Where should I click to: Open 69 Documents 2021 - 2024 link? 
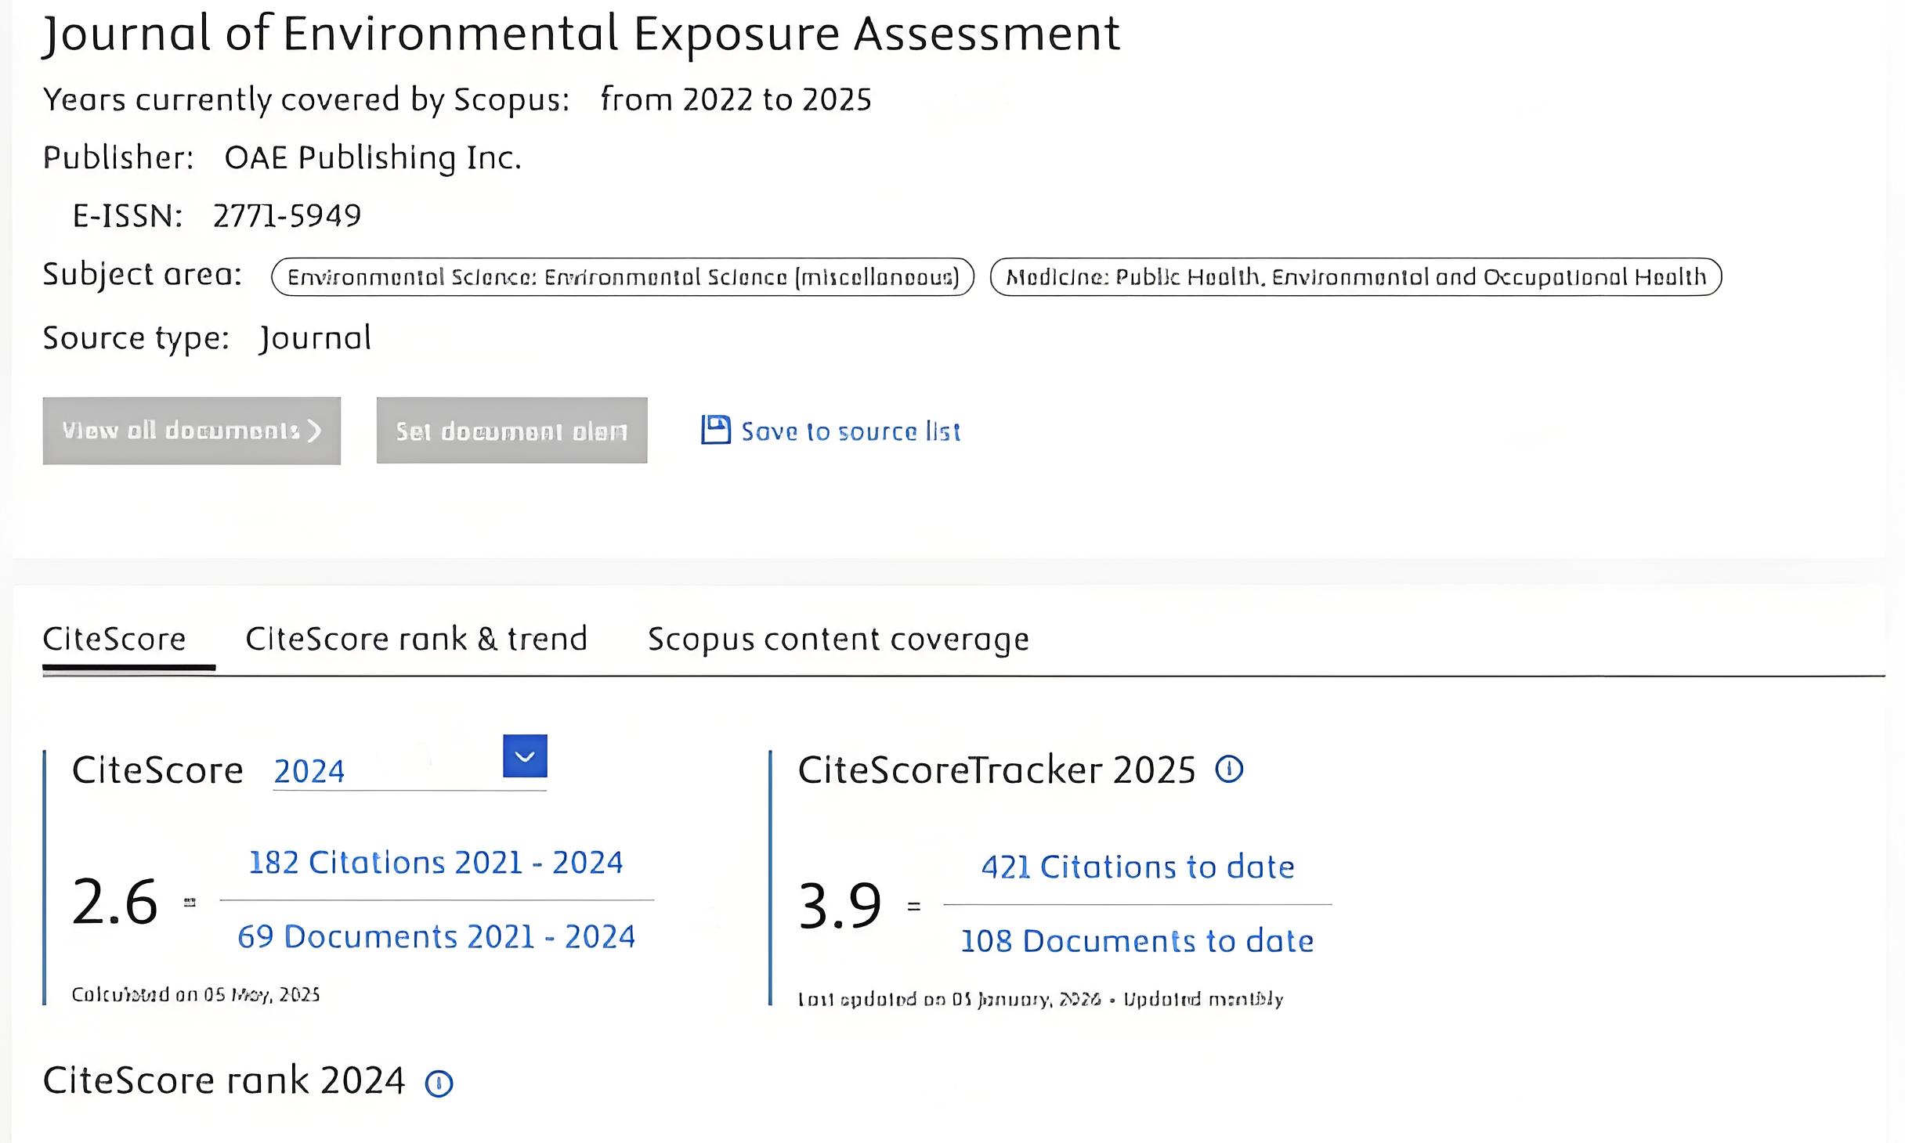pyautogui.click(x=436, y=936)
